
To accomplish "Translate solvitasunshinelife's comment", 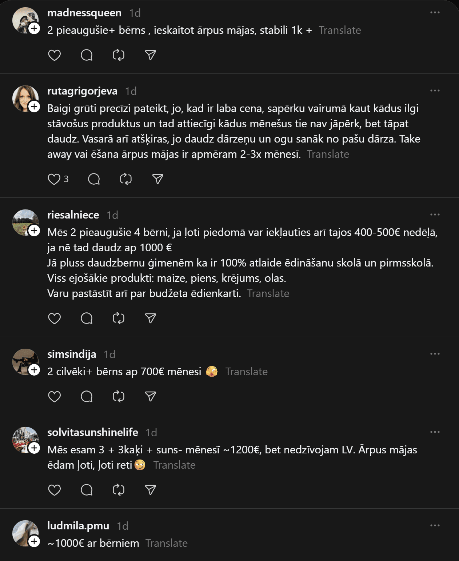I will click(174, 465).
